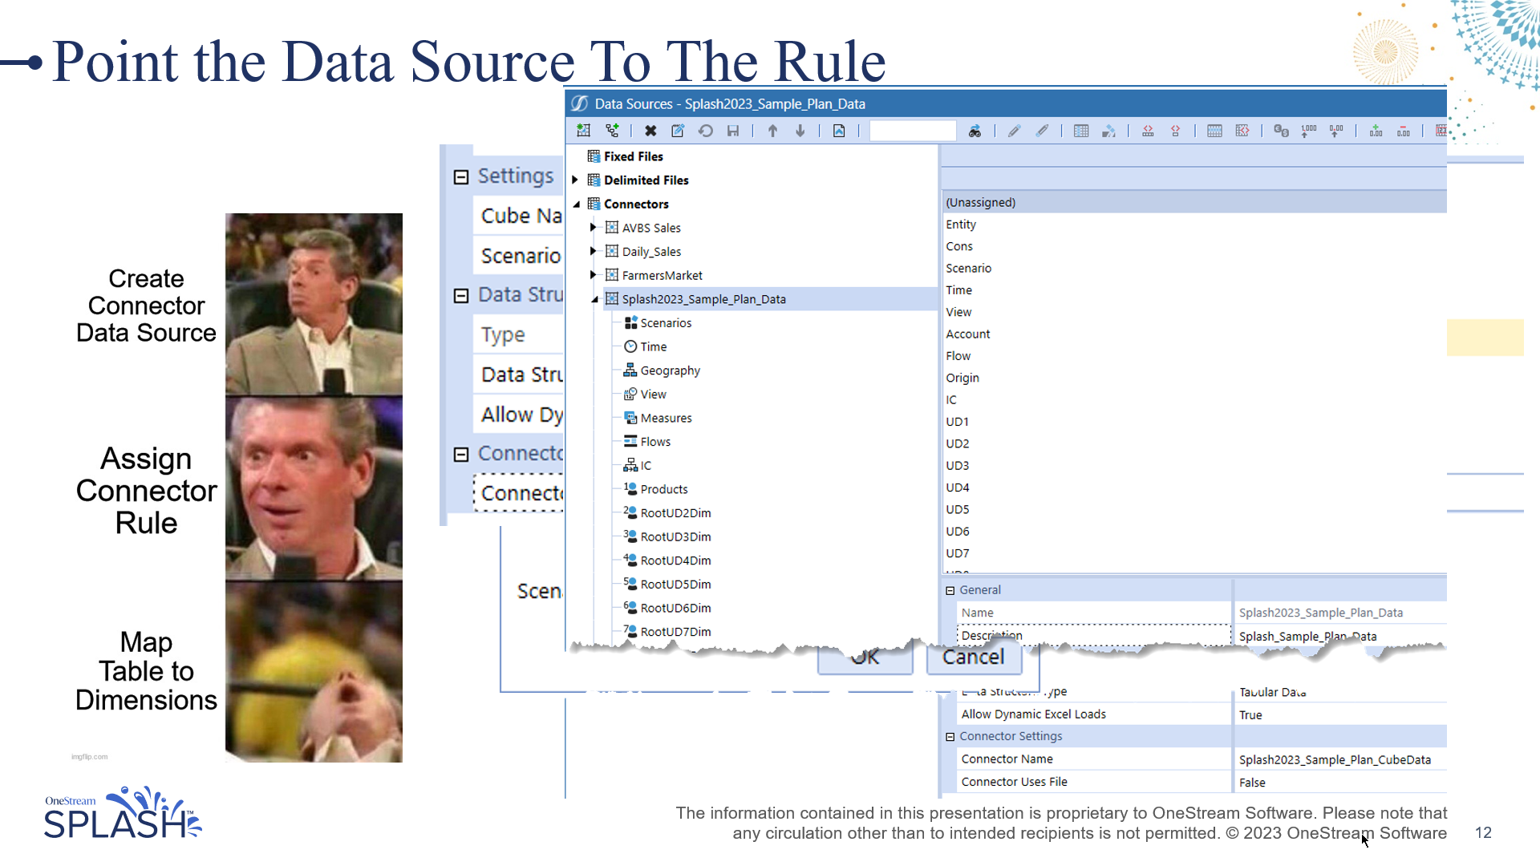1540x866 pixels.
Task: Collapse the Settings section in dialog
Action: (x=461, y=177)
